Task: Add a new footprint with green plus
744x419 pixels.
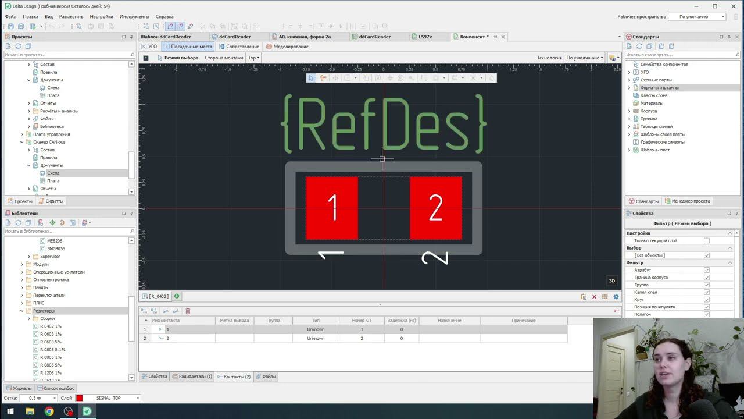Action: 177,296
